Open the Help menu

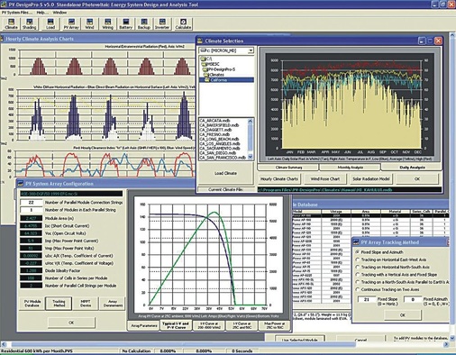point(42,13)
